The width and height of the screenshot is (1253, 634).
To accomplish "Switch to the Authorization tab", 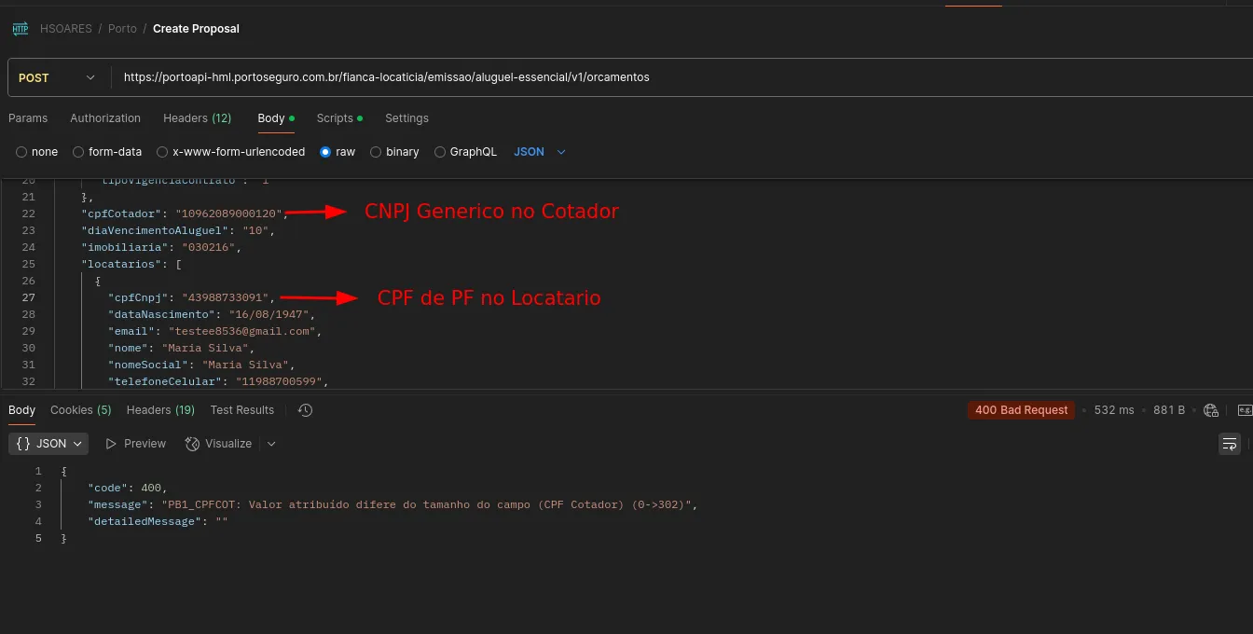I will point(105,118).
